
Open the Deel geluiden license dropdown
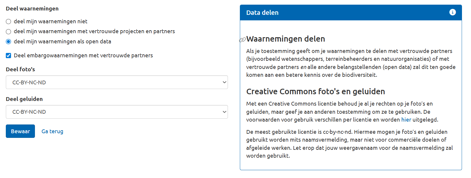(x=117, y=112)
